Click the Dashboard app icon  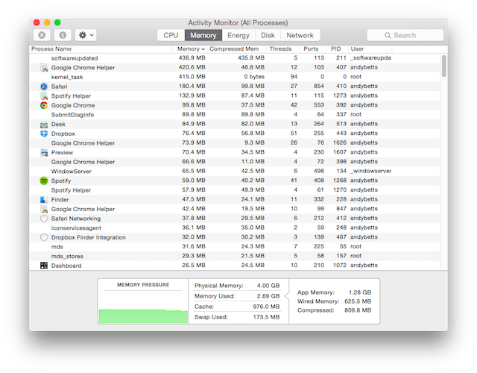44,266
